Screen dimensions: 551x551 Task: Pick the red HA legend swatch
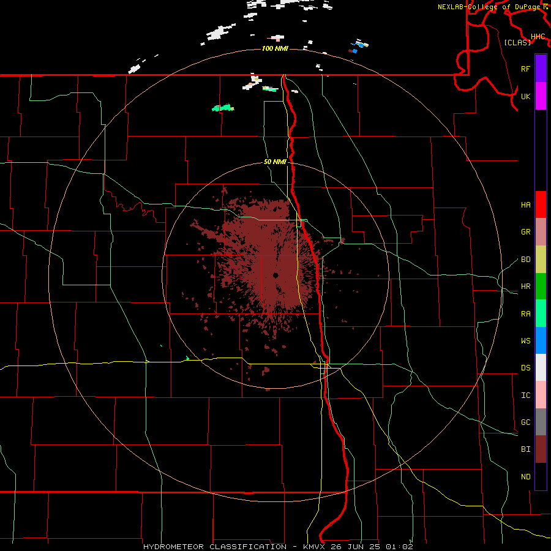541,204
